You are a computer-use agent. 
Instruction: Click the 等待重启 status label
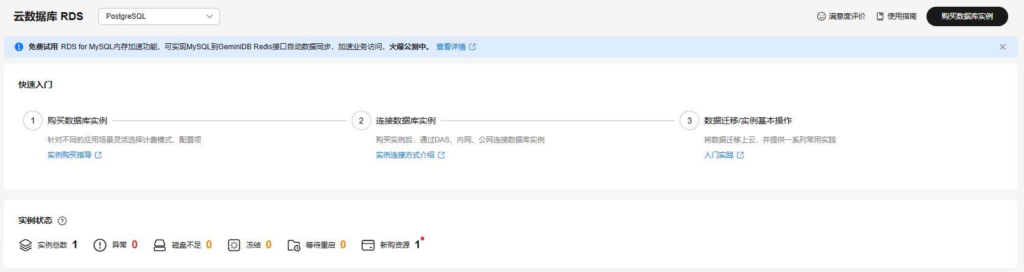point(321,245)
